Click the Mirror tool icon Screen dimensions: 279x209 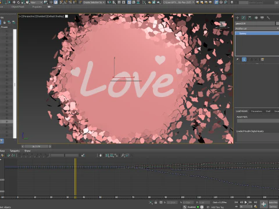tap(109, 2)
